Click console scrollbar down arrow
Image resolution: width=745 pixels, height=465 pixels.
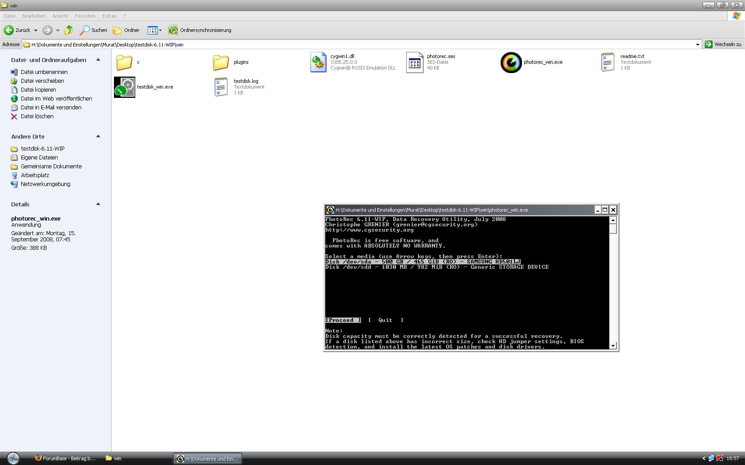click(613, 345)
